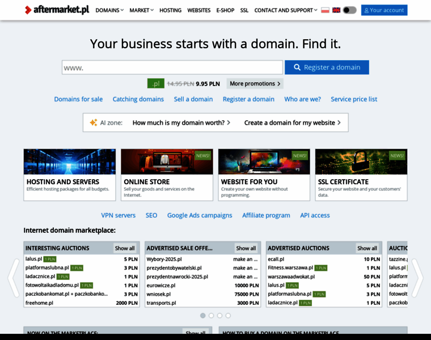This screenshot has width=431, height=340.
Task: Expand the Domains menu dropdown
Action: pos(109,10)
